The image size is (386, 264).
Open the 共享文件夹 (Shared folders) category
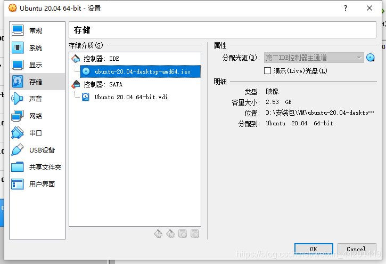[x=37, y=167]
